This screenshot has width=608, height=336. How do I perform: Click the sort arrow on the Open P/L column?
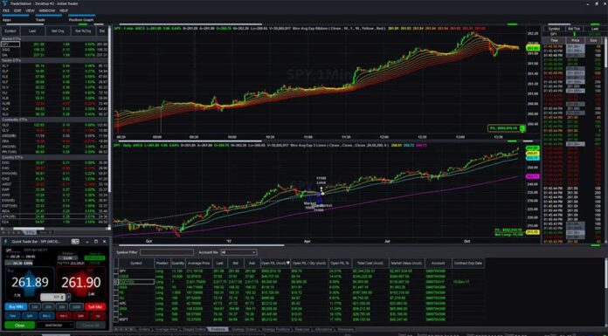click(288, 263)
